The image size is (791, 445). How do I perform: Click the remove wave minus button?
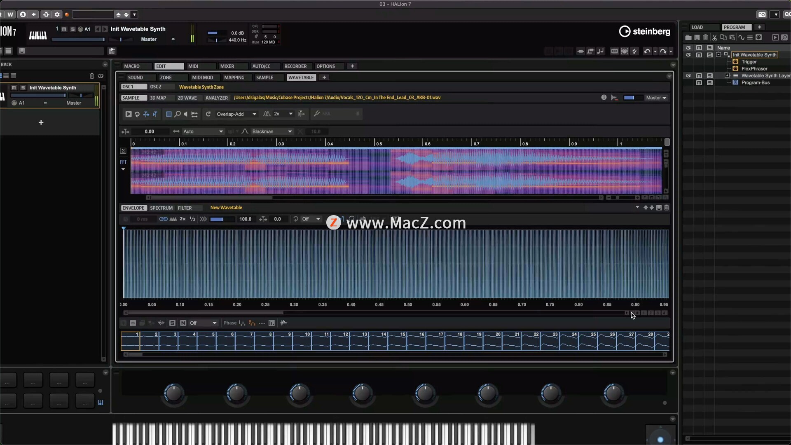click(x=133, y=323)
